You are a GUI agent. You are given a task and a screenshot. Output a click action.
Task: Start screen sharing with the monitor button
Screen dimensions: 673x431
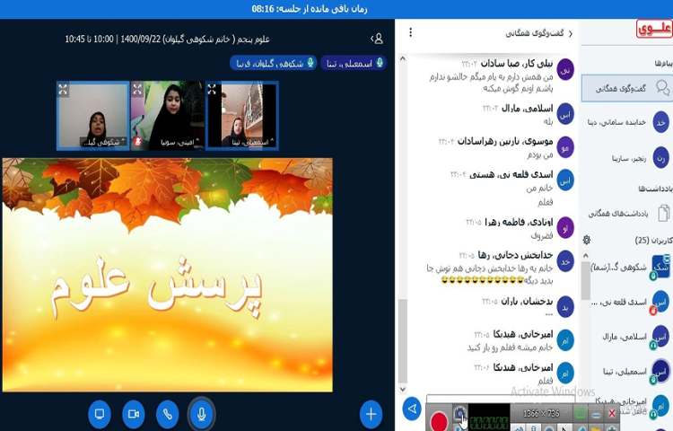(100, 414)
